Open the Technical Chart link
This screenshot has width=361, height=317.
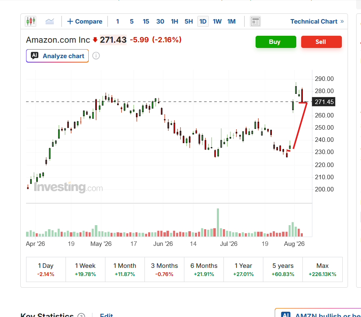coord(314,22)
